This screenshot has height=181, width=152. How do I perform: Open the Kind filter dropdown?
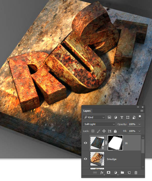[x=94, y=117]
